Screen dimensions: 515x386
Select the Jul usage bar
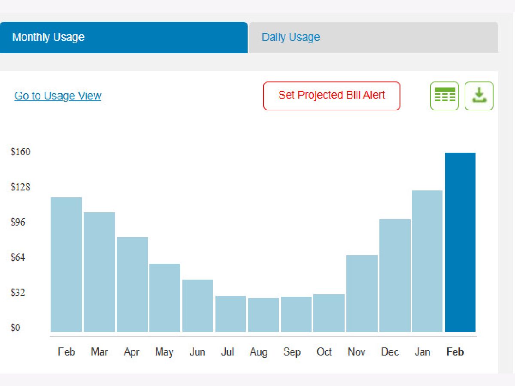(230, 314)
